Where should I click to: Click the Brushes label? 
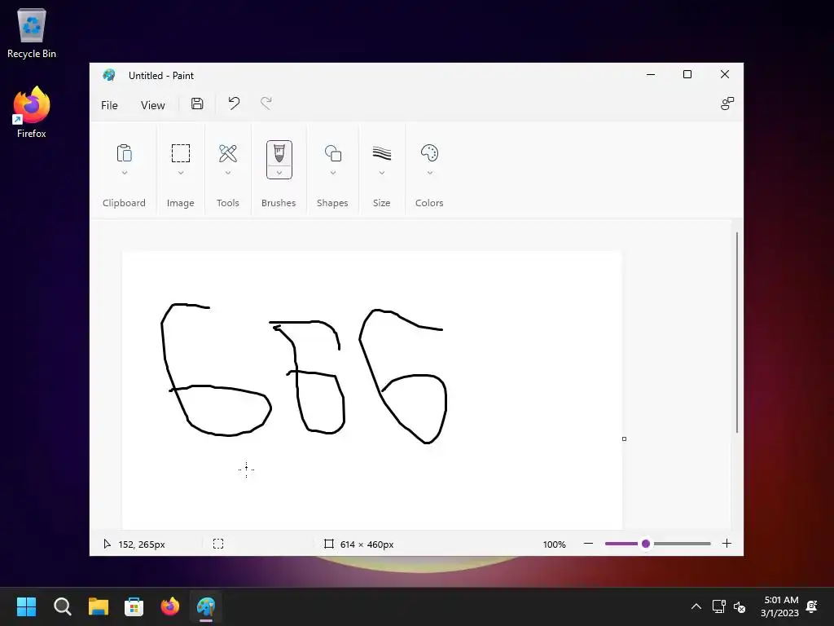pyautogui.click(x=279, y=203)
